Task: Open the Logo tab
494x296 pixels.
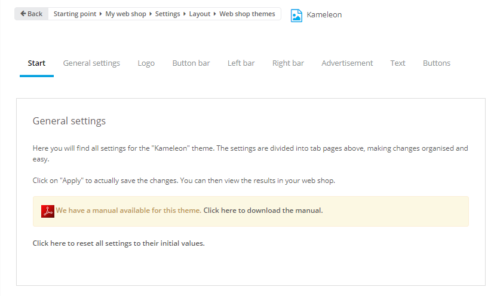Action: [146, 63]
